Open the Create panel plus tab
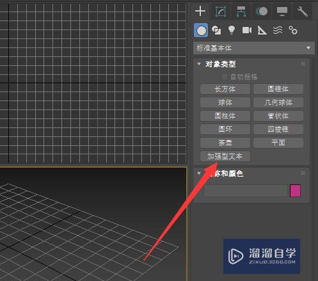The width and height of the screenshot is (318, 281). (x=200, y=11)
